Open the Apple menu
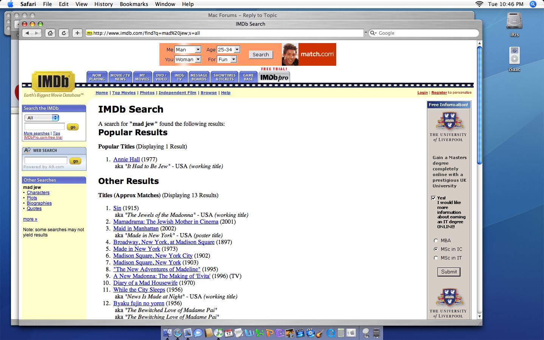The height and width of the screenshot is (340, 544). [10, 4]
